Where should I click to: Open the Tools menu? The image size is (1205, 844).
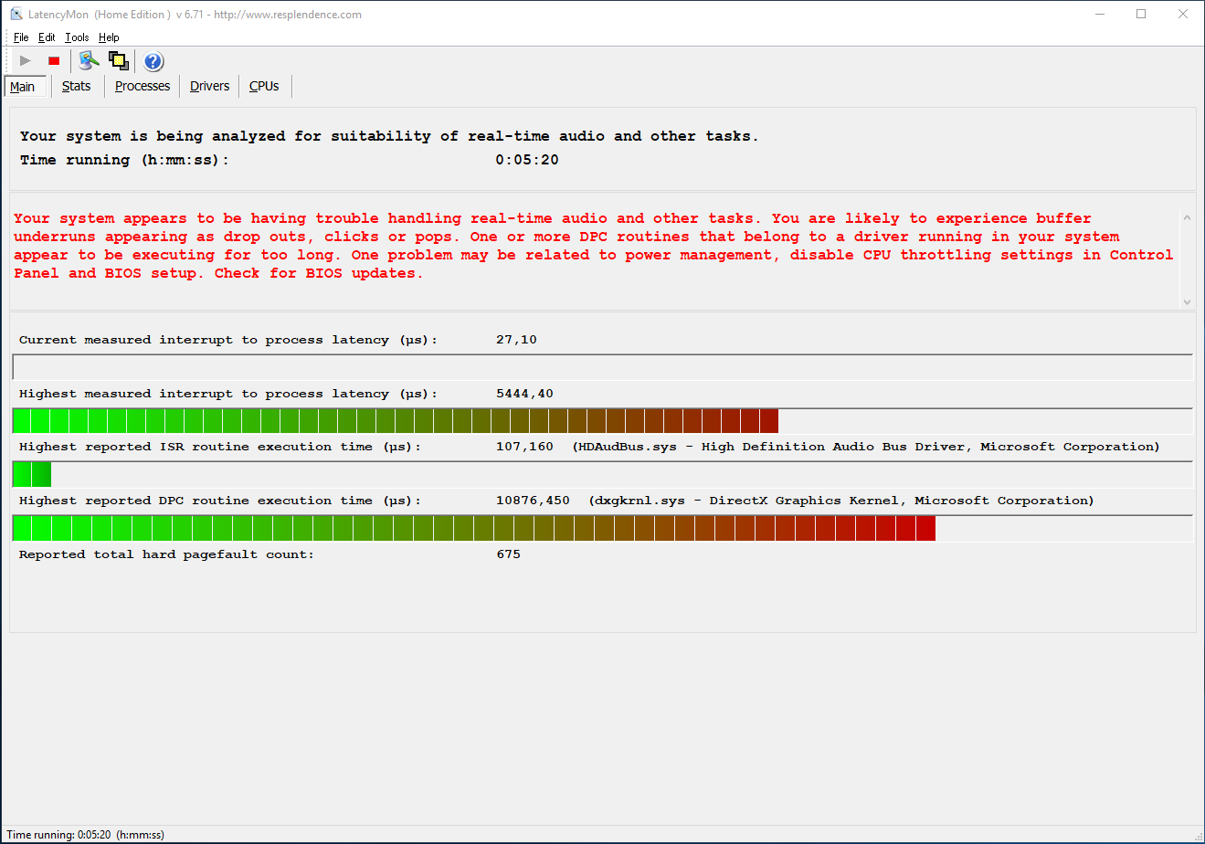point(77,37)
